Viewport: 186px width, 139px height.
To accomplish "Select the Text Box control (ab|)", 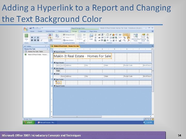I will pos(99,35).
